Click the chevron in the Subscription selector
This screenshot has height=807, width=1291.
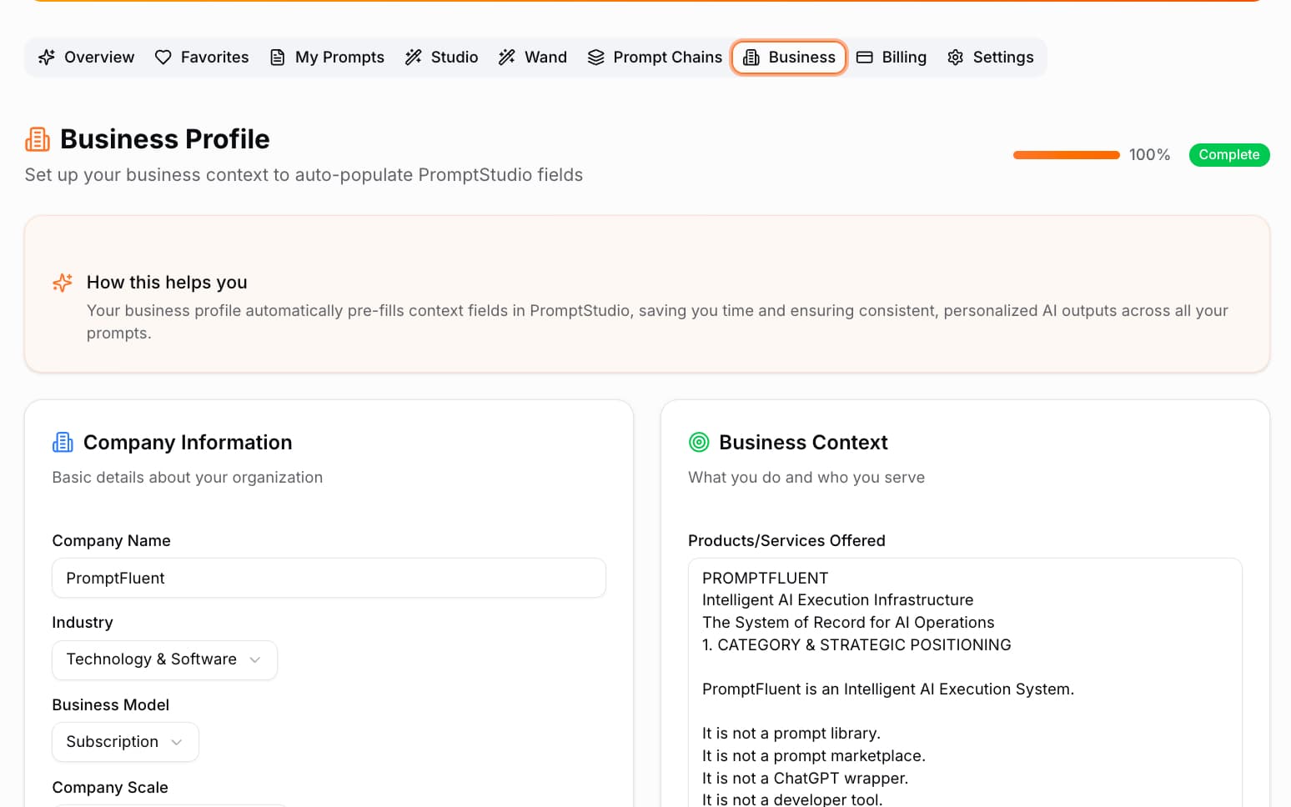pyautogui.click(x=176, y=741)
